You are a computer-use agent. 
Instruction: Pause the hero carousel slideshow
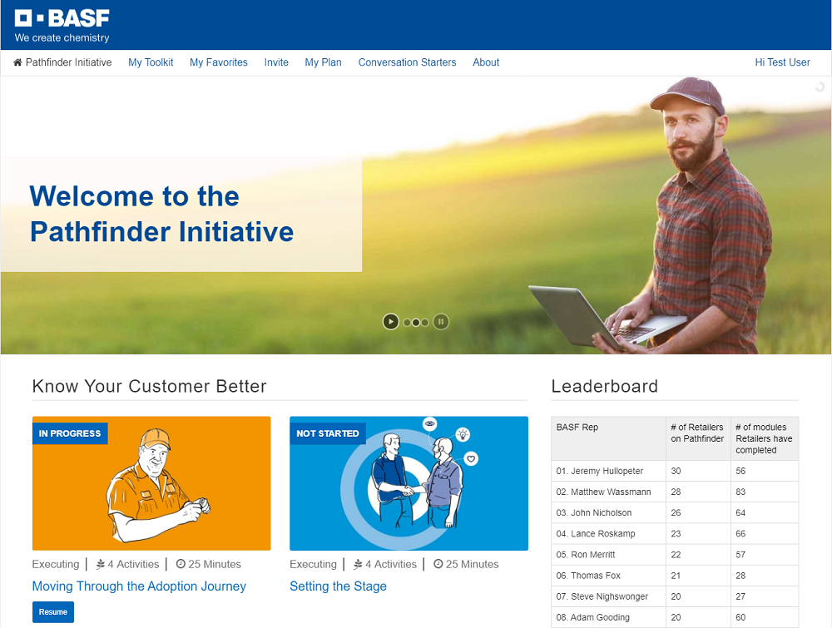tap(441, 321)
